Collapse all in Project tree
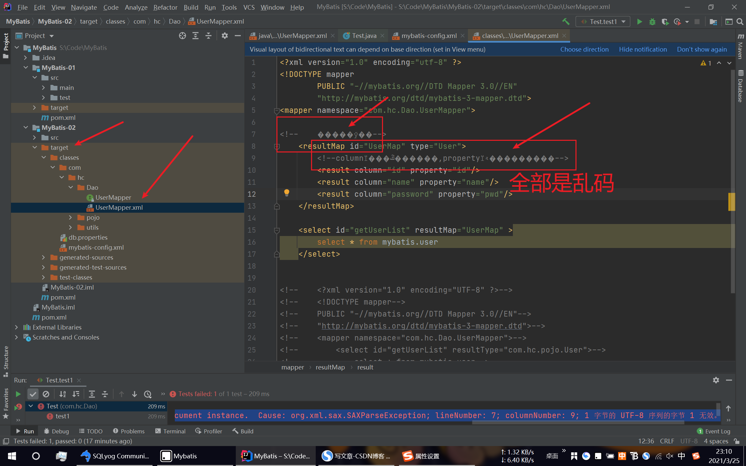 pos(208,36)
